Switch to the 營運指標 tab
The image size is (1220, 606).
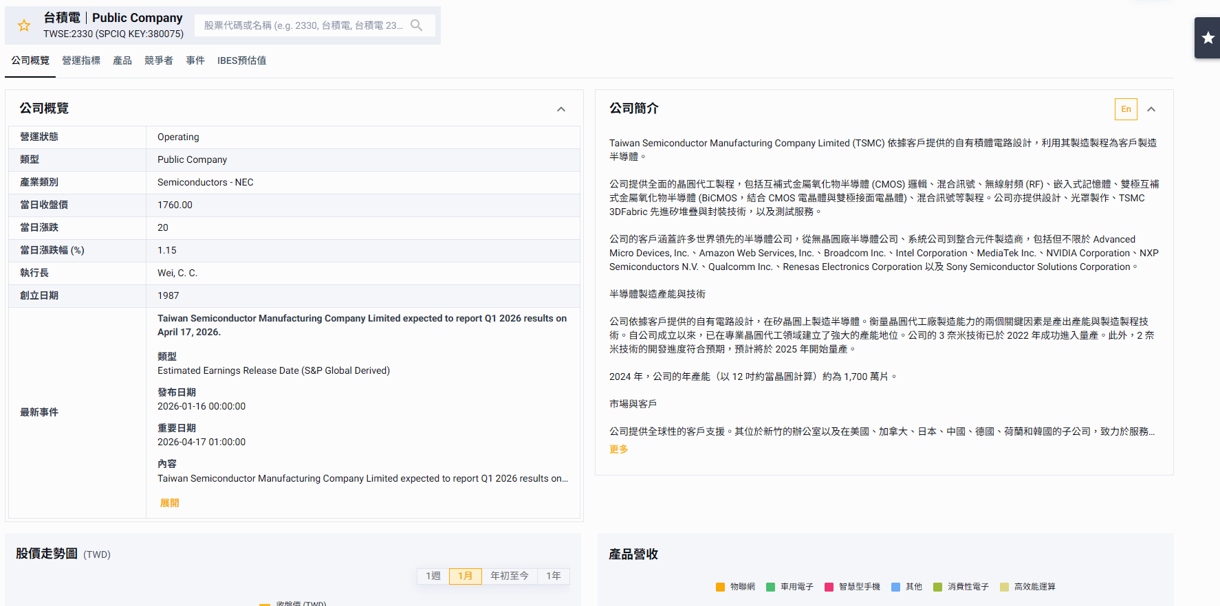pos(81,60)
